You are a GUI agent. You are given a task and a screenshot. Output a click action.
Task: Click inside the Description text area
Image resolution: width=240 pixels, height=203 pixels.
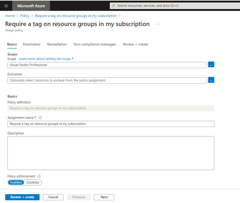pos(111,153)
